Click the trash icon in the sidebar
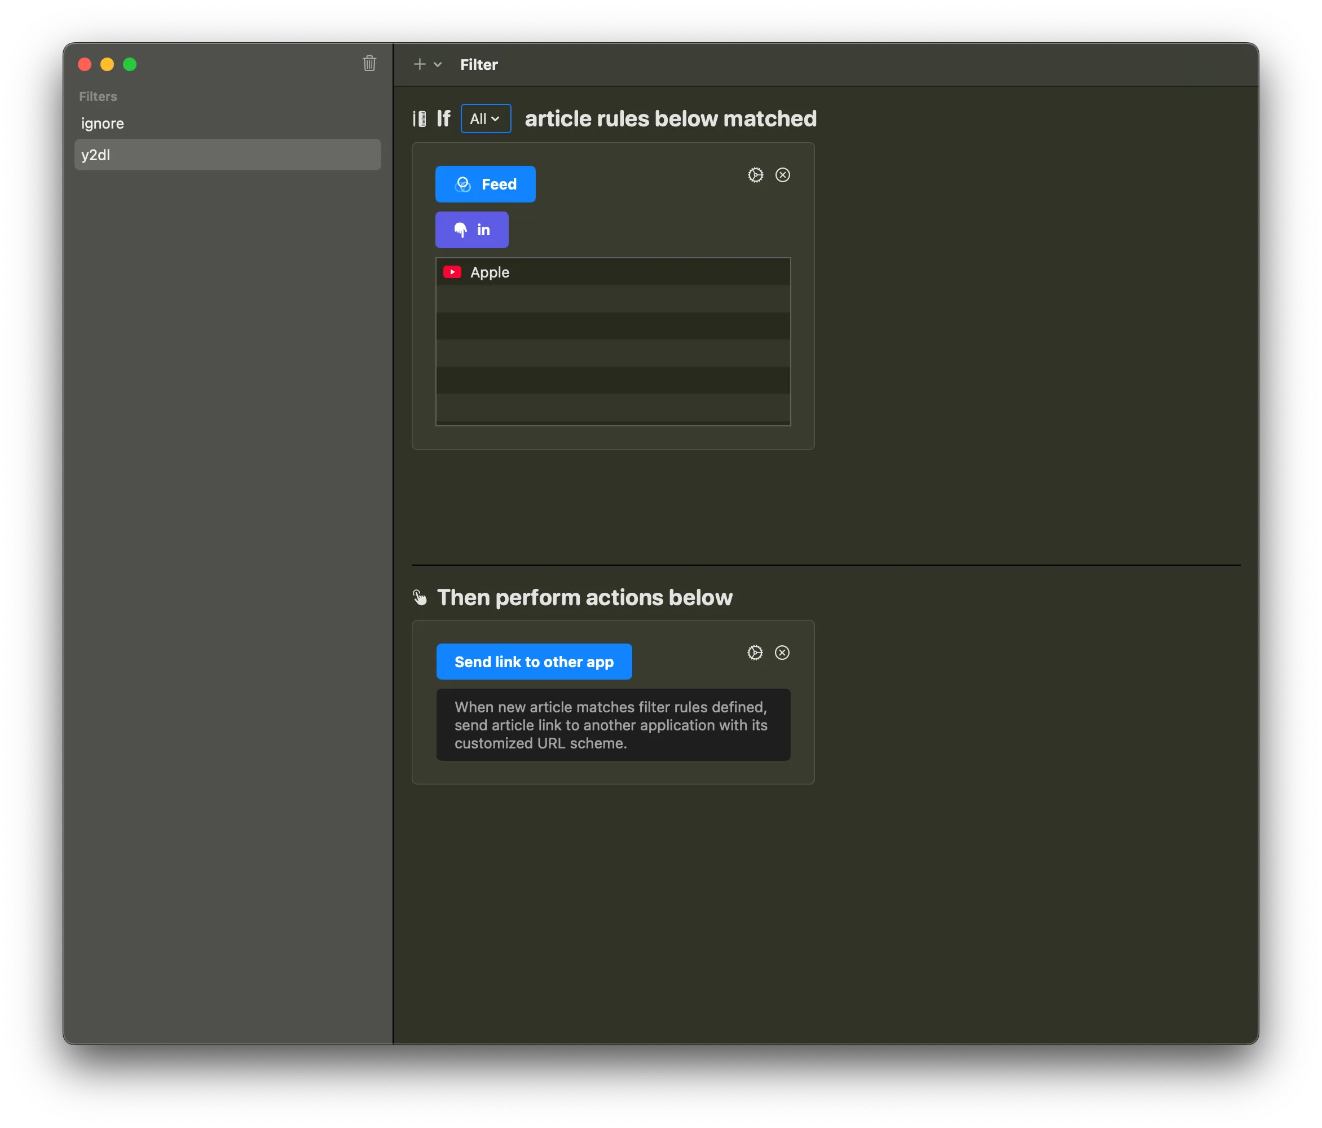1322x1128 pixels. (369, 64)
